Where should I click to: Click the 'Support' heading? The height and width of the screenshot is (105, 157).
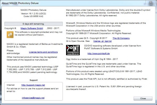(x=33, y=80)
